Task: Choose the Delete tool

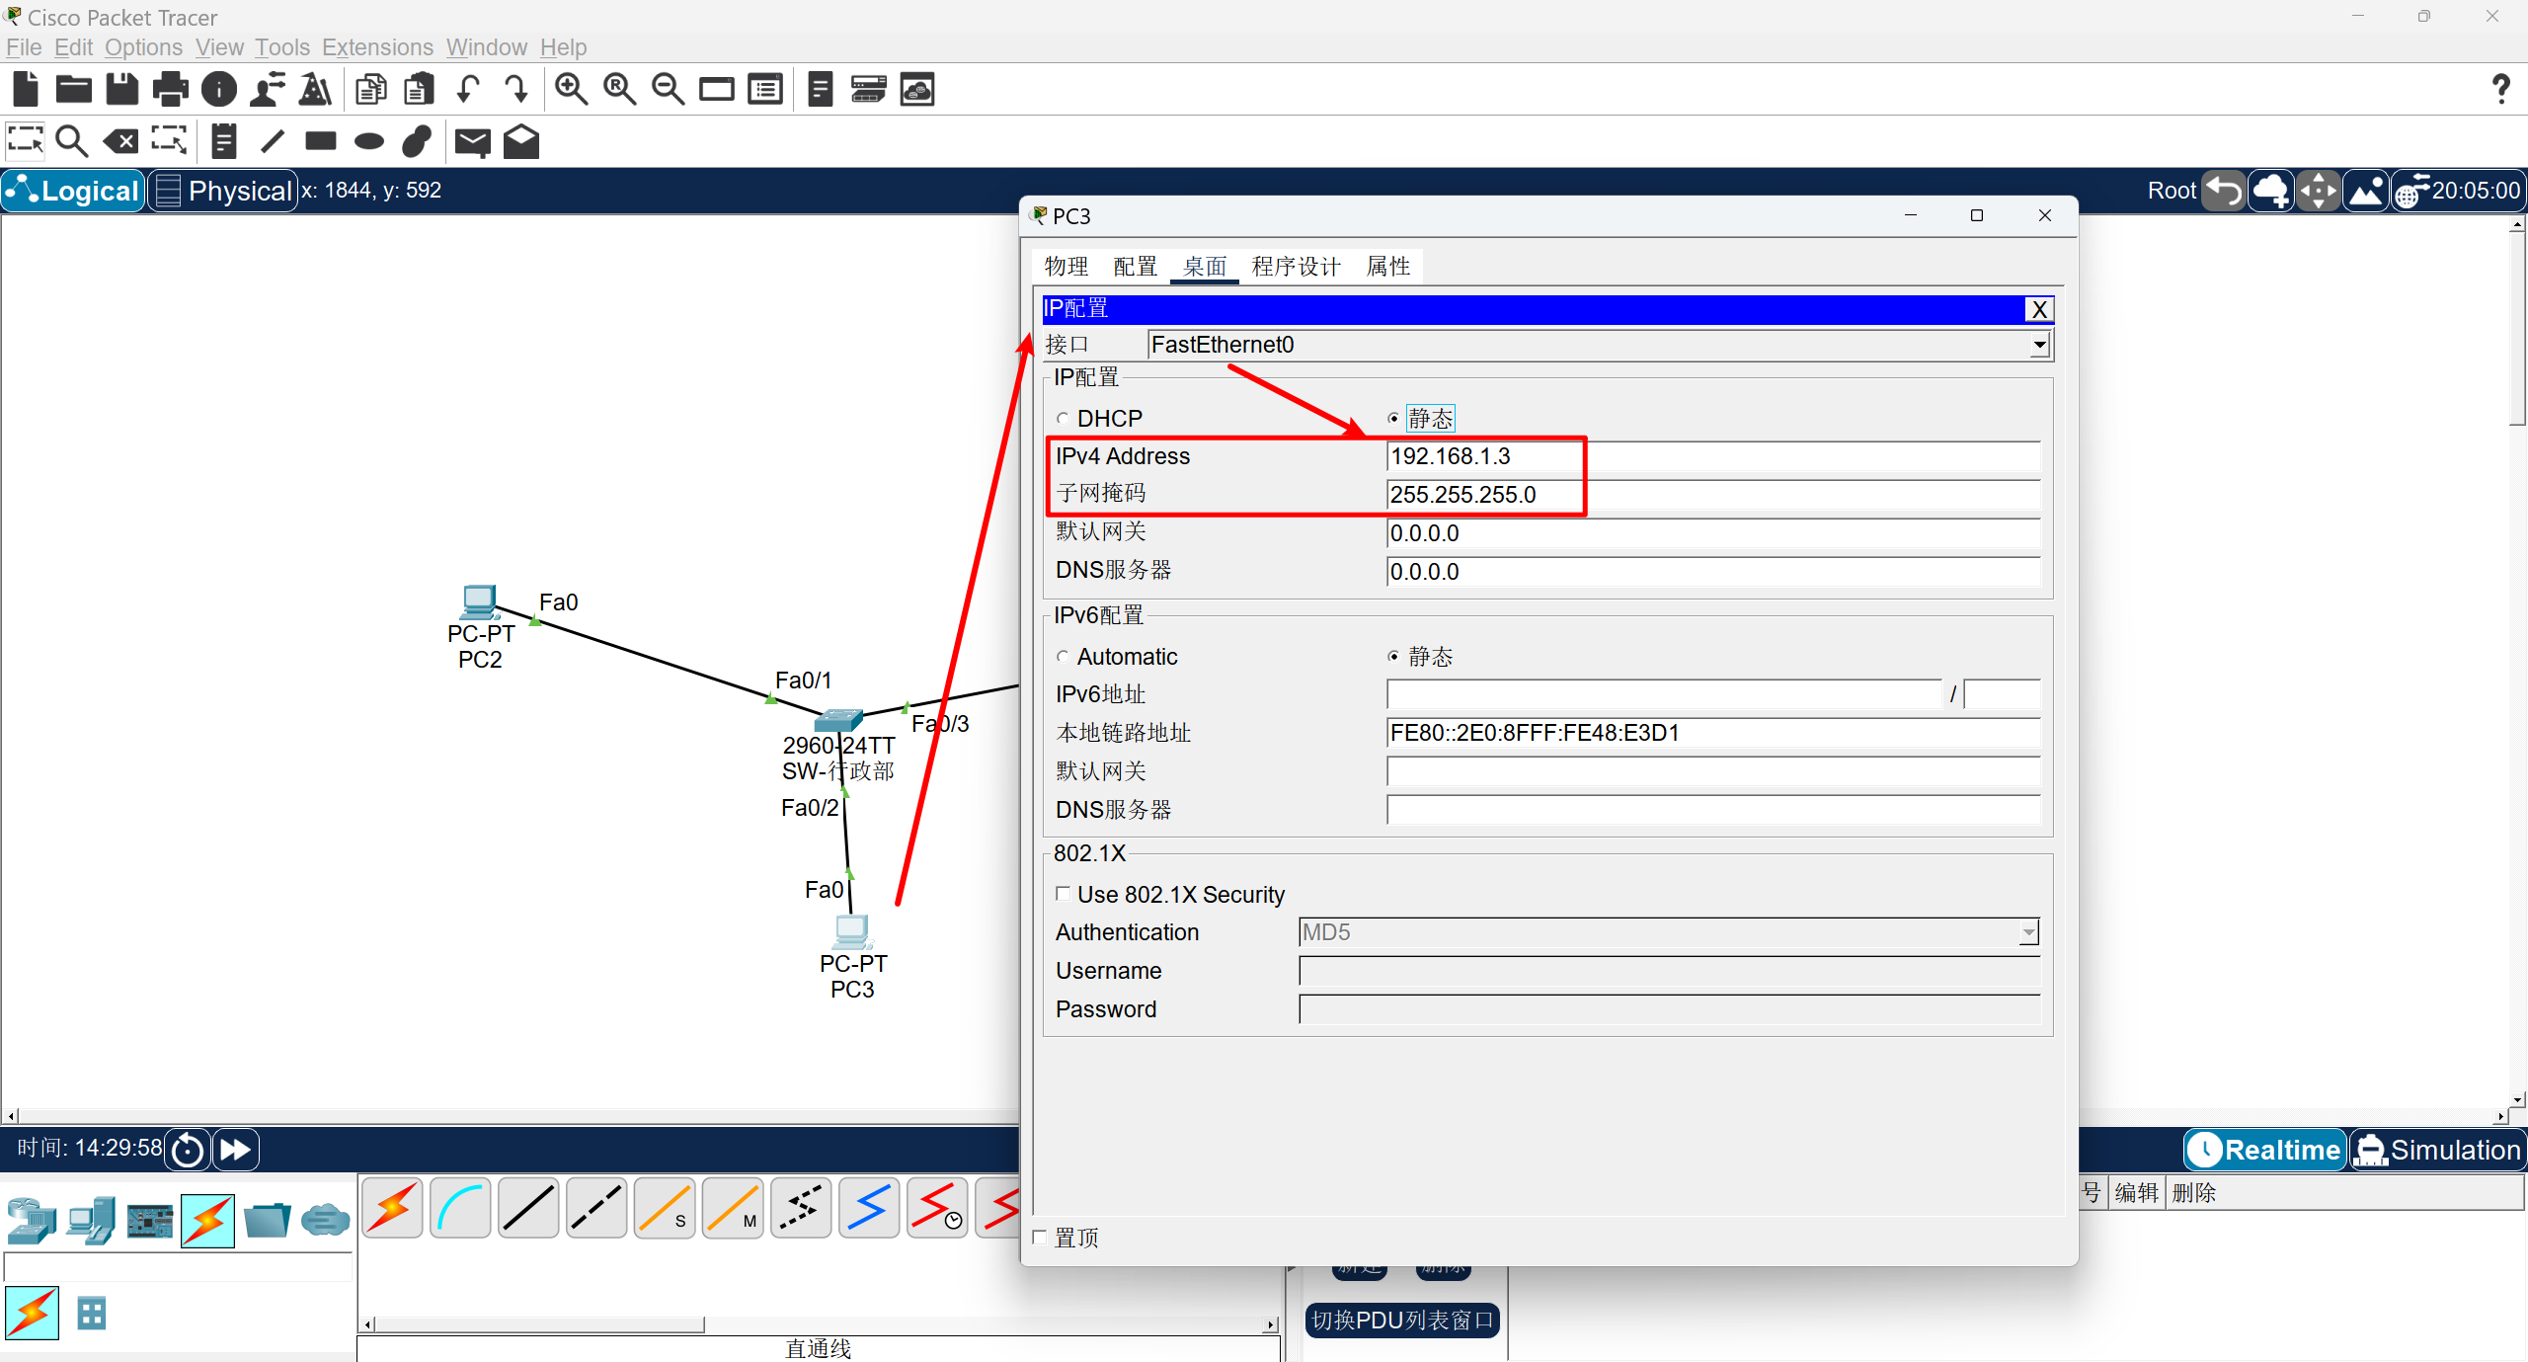Action: pyautogui.click(x=120, y=141)
